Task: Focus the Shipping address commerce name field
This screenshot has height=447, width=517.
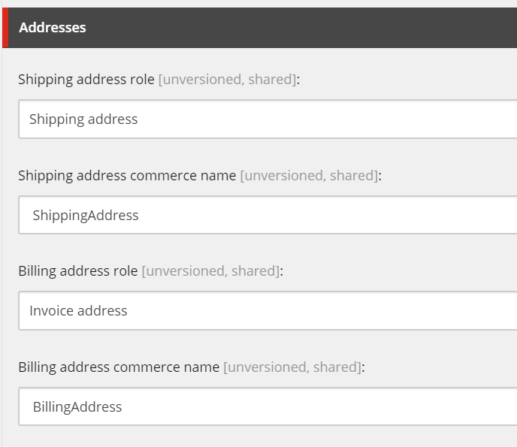Action: [x=268, y=215]
